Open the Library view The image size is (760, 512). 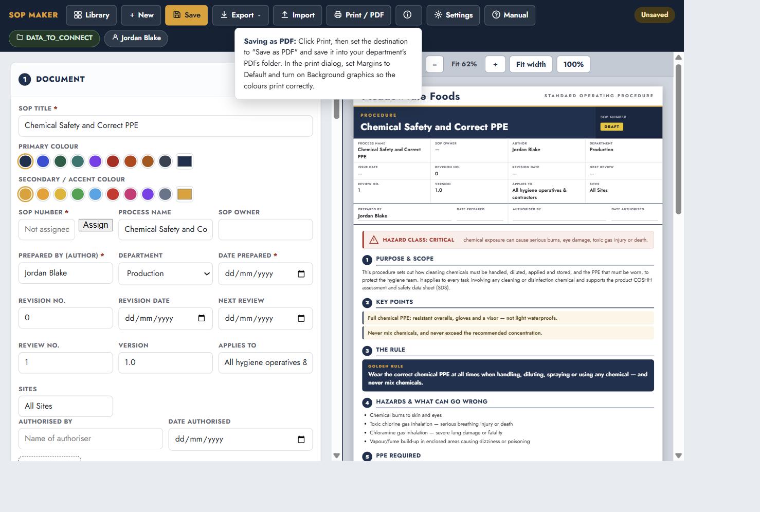click(x=92, y=15)
